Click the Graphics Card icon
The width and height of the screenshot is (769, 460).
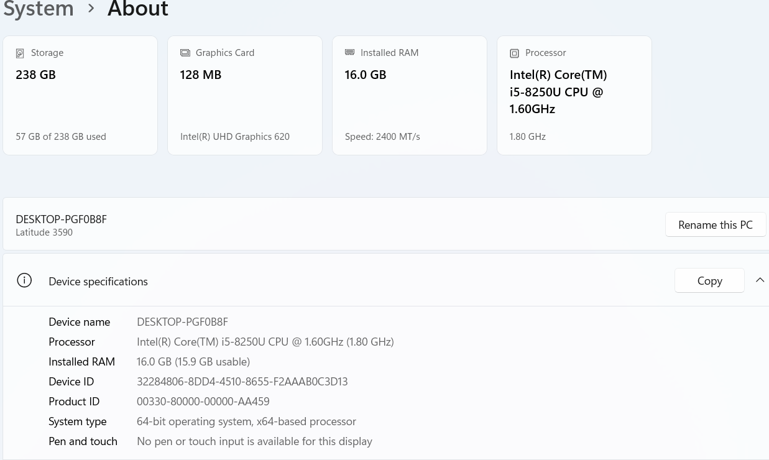185,53
